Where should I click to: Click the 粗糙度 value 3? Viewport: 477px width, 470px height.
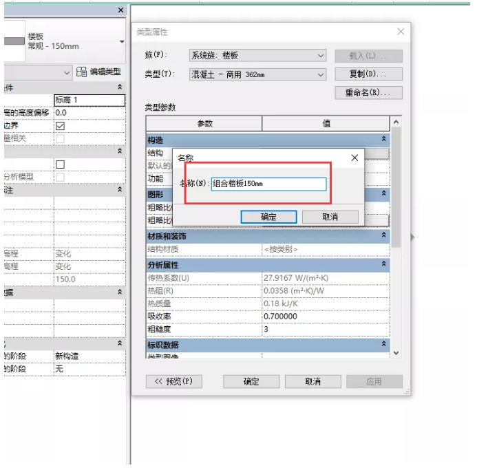326,329
